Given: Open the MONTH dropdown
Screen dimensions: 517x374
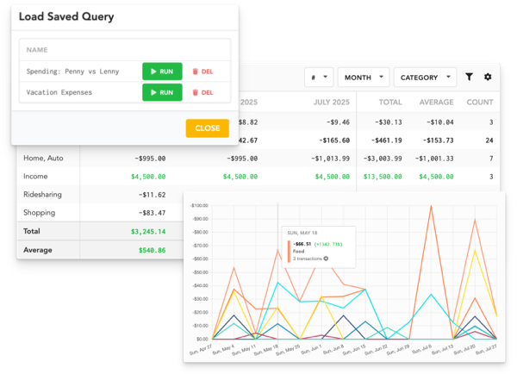Looking at the screenshot, I should (364, 78).
